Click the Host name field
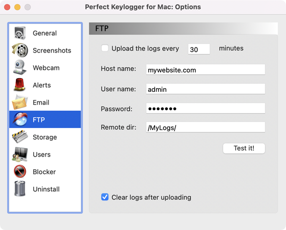 point(205,69)
